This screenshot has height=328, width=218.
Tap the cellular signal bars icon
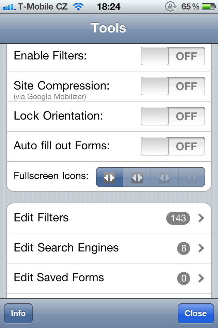9,7
